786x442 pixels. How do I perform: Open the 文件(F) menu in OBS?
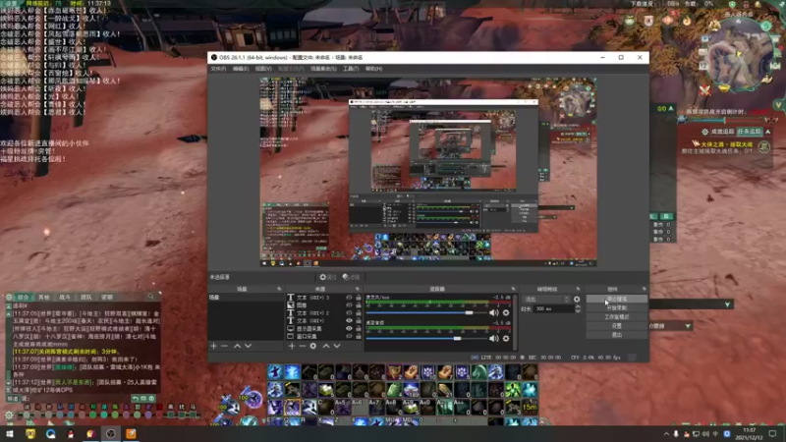(x=218, y=69)
